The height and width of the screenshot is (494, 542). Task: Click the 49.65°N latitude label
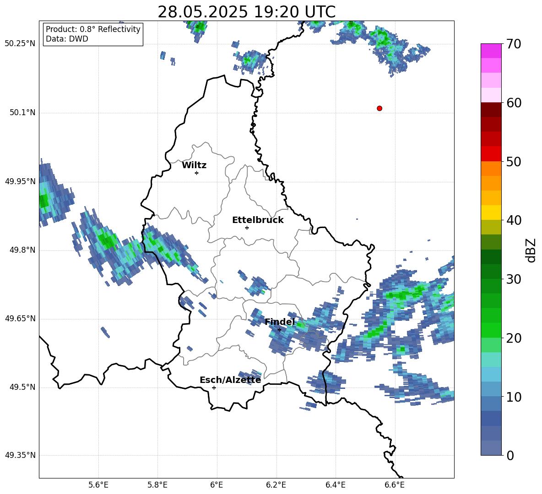tap(20, 319)
